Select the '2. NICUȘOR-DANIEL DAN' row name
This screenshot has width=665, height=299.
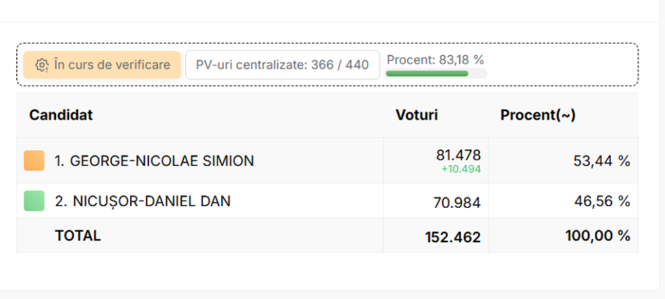click(x=143, y=201)
